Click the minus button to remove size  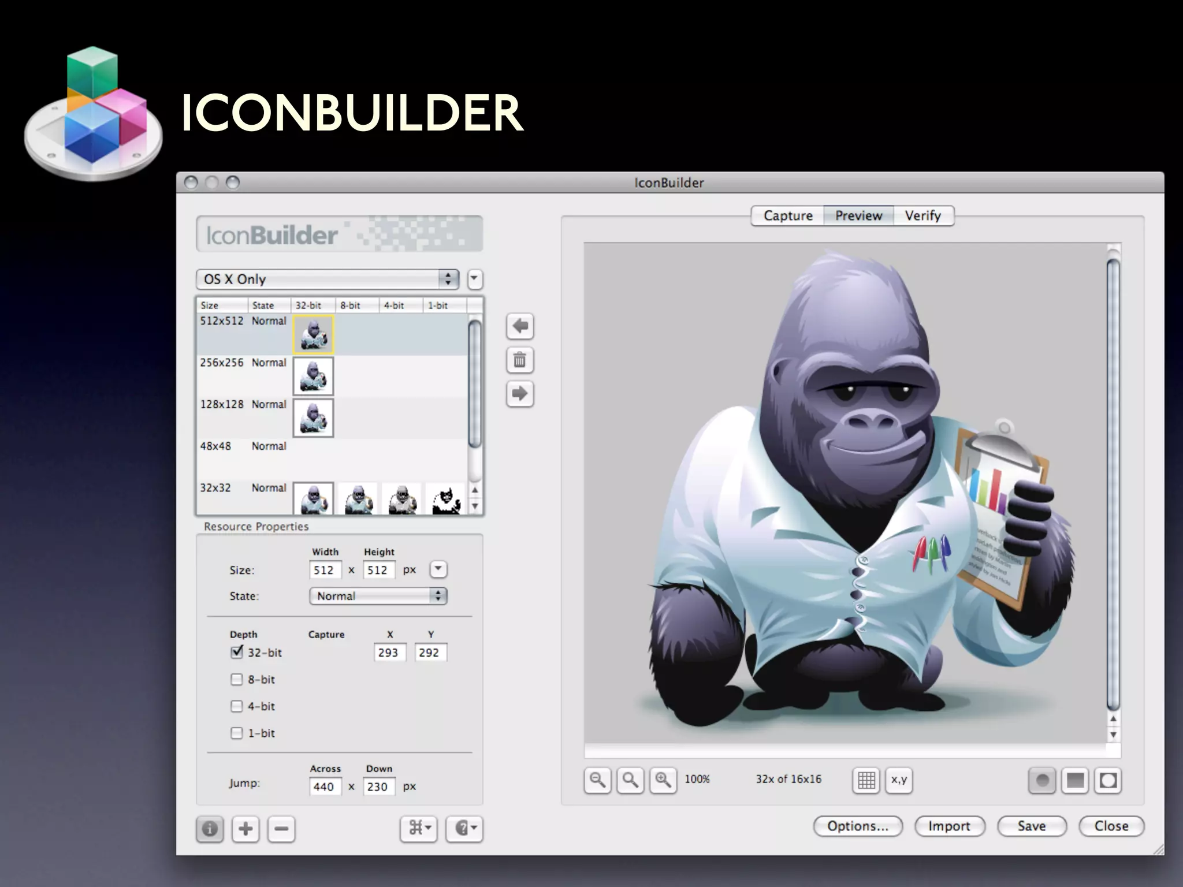click(x=281, y=829)
